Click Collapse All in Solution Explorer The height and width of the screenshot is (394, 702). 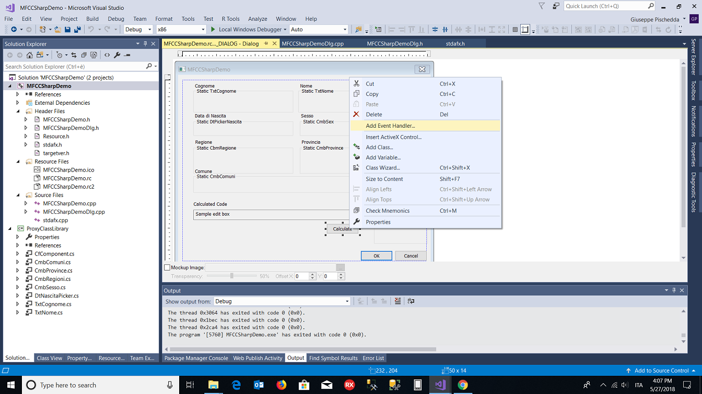84,55
